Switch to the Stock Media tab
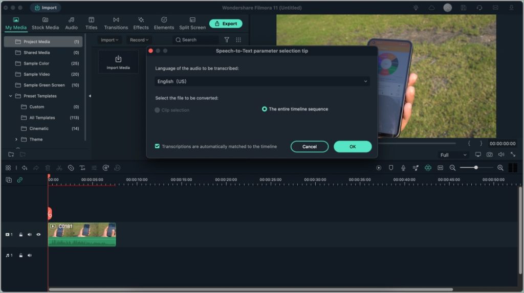Image resolution: width=524 pixels, height=293 pixels. [45, 24]
